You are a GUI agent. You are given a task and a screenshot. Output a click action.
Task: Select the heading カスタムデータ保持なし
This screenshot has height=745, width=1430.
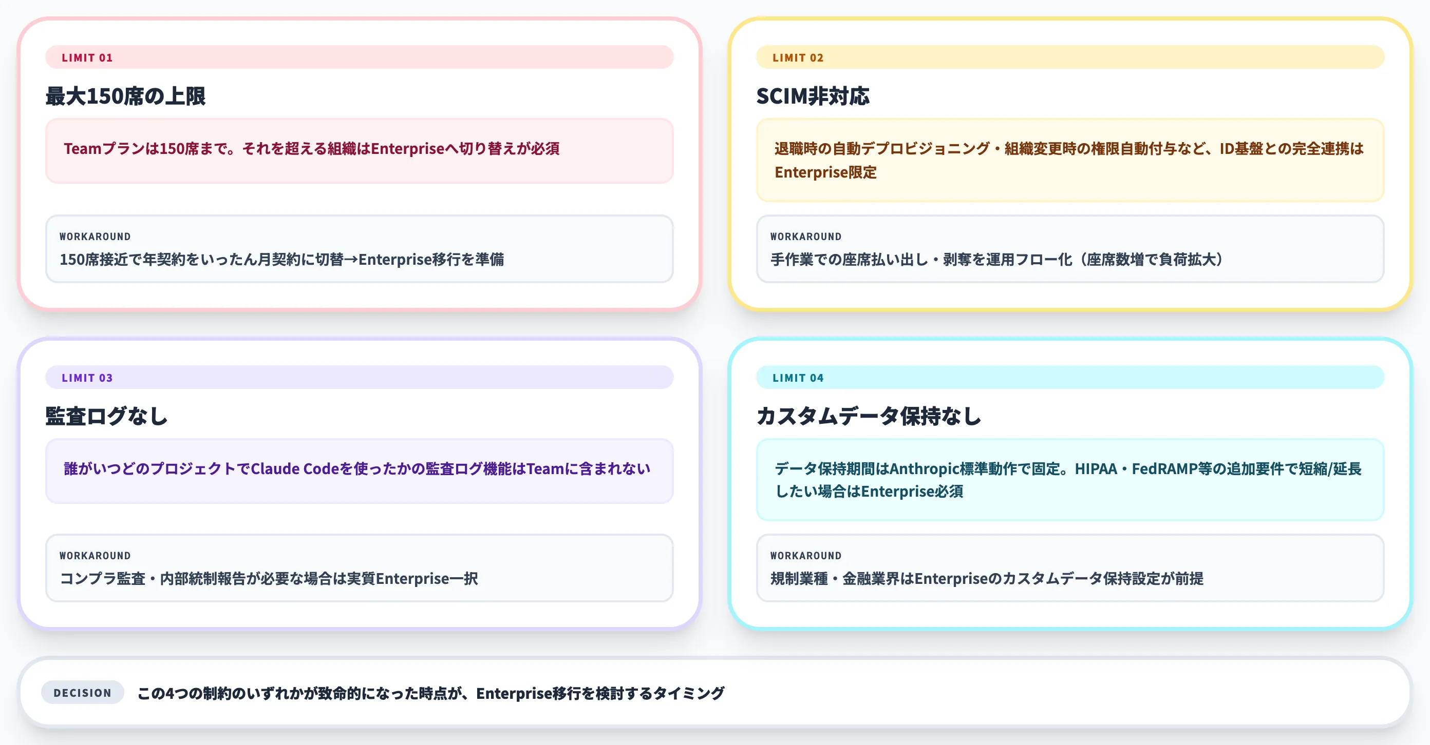point(868,416)
